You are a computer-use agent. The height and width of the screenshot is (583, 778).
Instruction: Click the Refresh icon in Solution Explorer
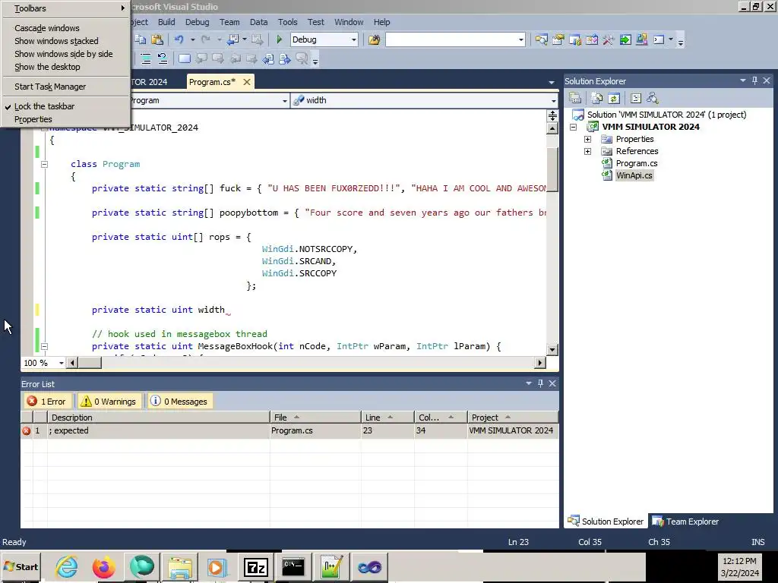[x=614, y=98]
